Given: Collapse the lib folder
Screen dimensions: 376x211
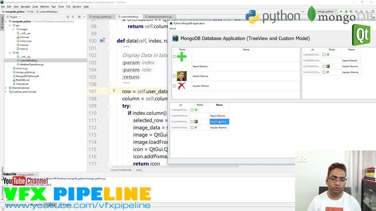Looking at the screenshot, I should point(10,53).
